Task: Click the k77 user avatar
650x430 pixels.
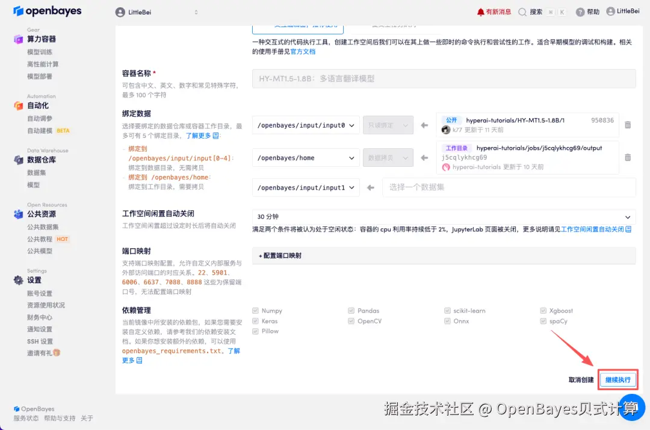Action: pyautogui.click(x=446, y=130)
